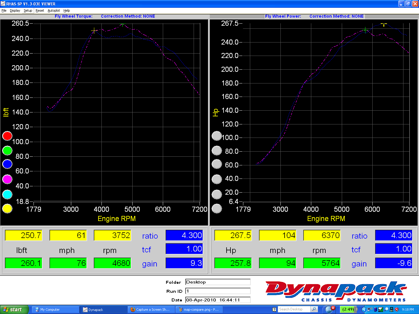This screenshot has width=419, height=314.
Task: Open the Autoplot menu
Action: pyautogui.click(x=54, y=10)
